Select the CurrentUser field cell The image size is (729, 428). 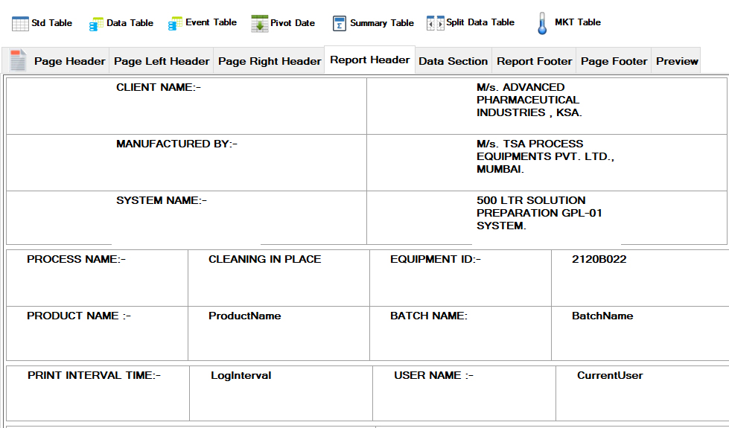coord(643,393)
